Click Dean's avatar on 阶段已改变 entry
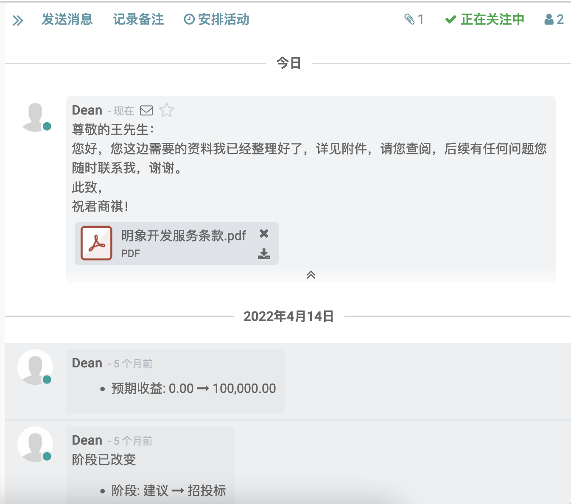Image resolution: width=571 pixels, height=504 pixels. tap(35, 445)
